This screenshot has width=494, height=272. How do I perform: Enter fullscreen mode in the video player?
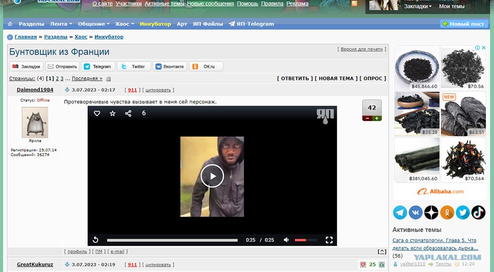point(329,240)
